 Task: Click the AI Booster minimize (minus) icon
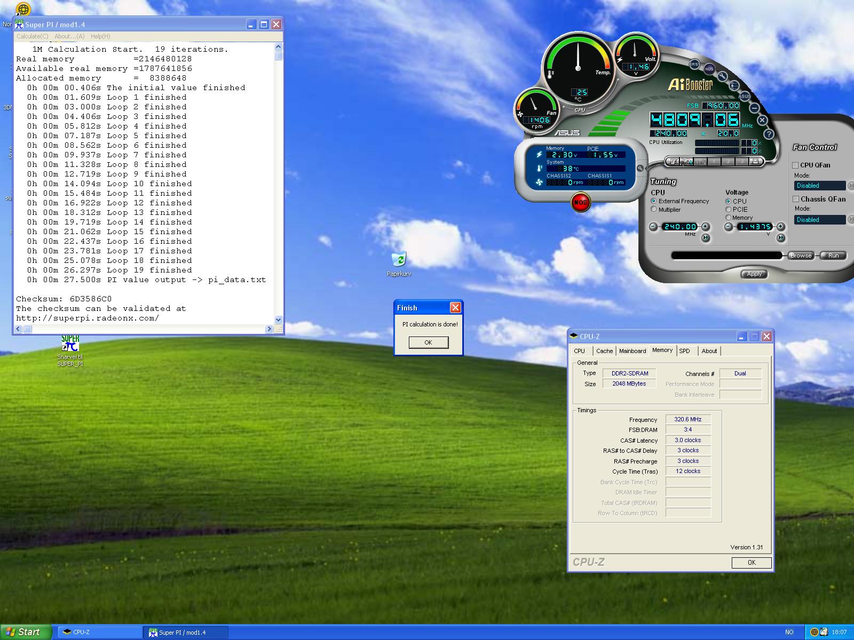point(754,108)
